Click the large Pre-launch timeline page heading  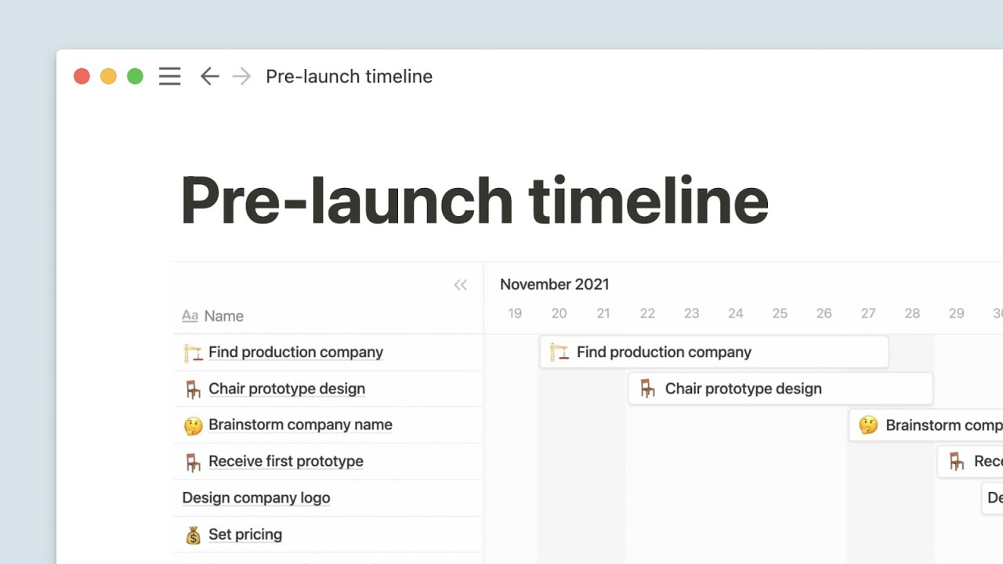point(474,201)
